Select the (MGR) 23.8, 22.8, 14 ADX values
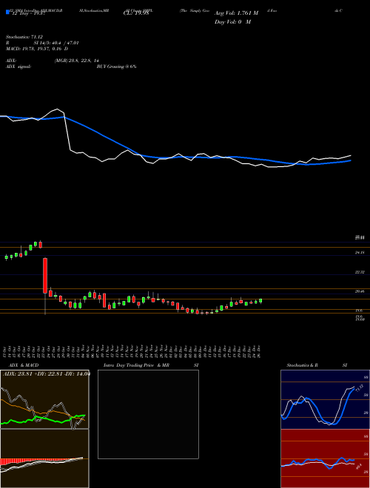The width and height of the screenshot is (370, 488). tap(77, 61)
